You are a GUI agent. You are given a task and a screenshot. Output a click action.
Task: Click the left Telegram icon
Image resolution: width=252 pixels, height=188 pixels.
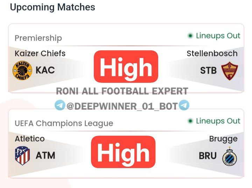point(60,105)
